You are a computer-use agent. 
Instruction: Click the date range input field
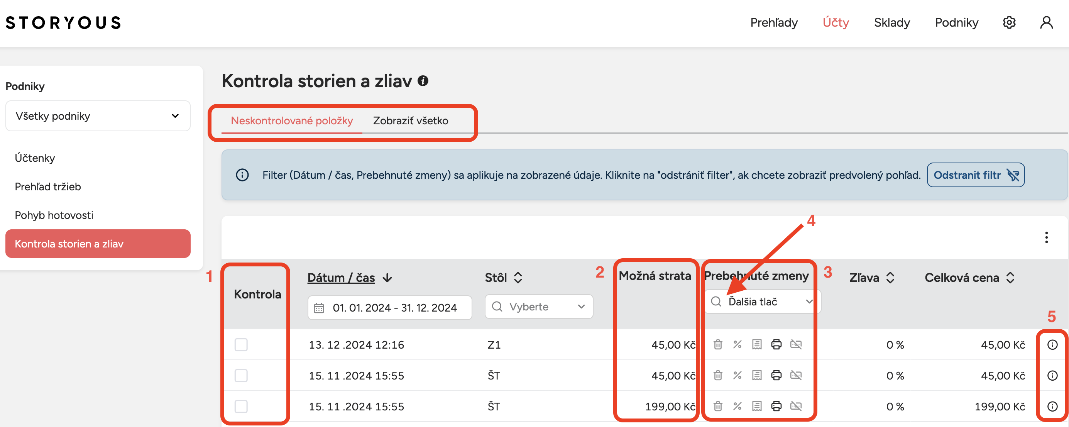tap(389, 307)
